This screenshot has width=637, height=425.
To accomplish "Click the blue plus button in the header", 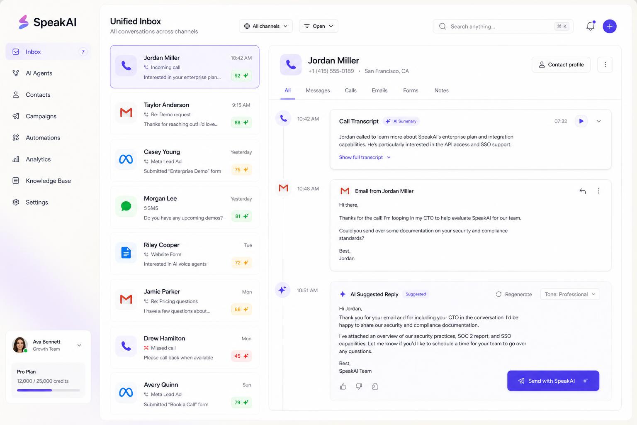I will 610,26.
